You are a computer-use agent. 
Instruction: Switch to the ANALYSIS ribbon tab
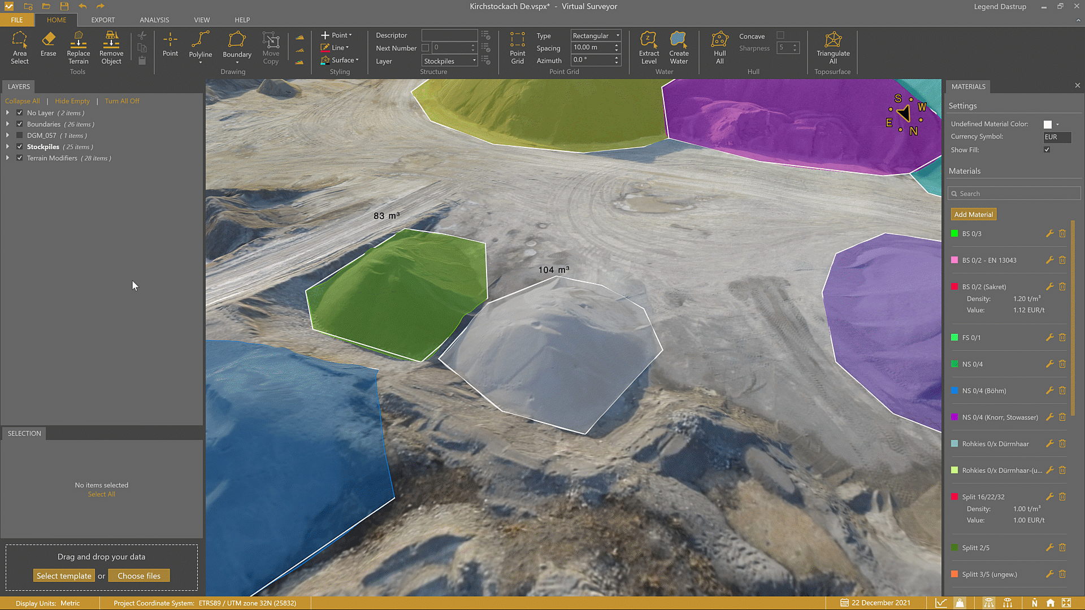click(154, 20)
